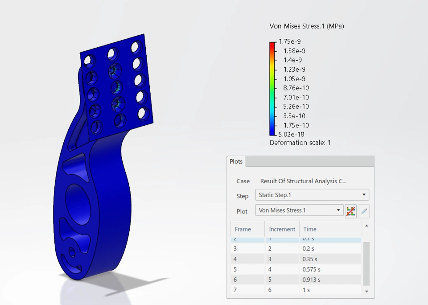Screen dimensions: 428x305
Task: Select frame 5 row with 0.575 s
Action: click(x=296, y=269)
